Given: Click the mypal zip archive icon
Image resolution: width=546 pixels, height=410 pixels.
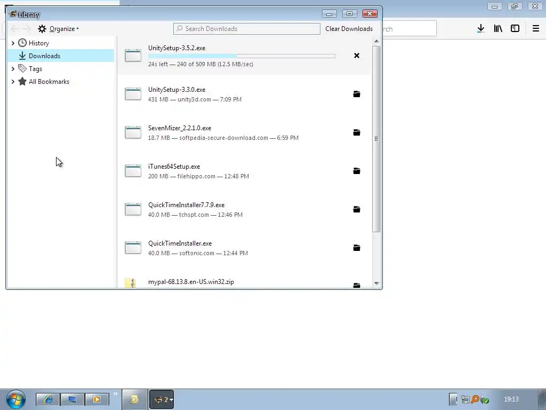Looking at the screenshot, I should click(131, 283).
